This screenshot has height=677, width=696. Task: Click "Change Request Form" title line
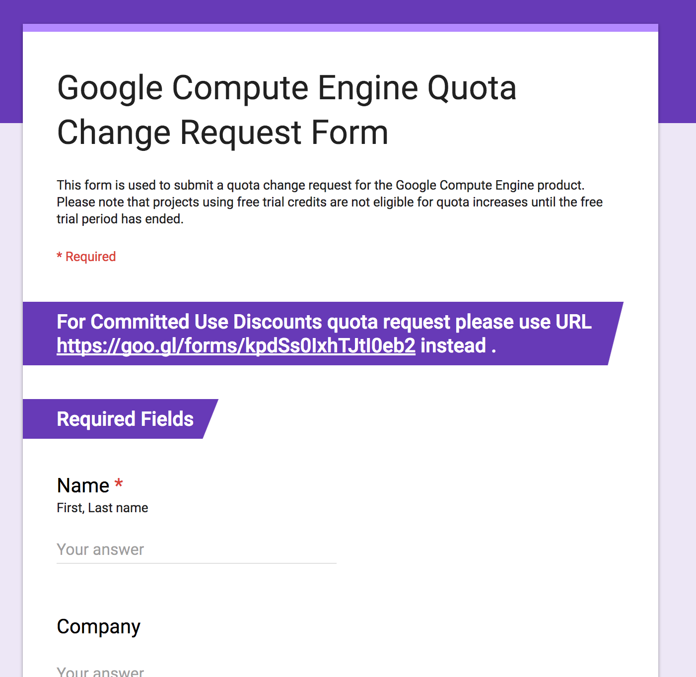222,133
